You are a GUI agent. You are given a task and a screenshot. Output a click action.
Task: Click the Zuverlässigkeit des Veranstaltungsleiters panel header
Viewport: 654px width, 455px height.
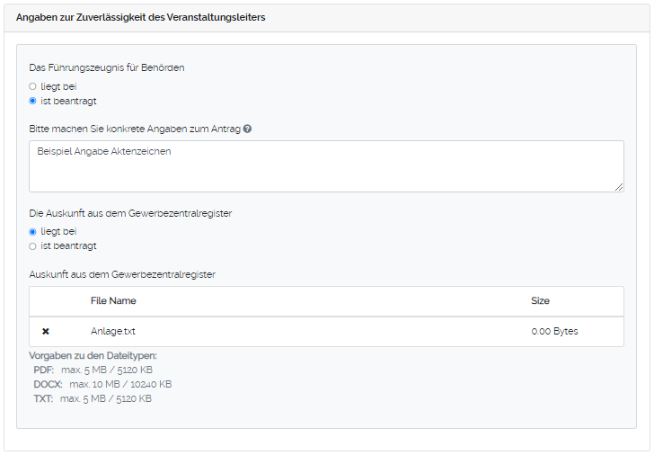tap(141, 18)
